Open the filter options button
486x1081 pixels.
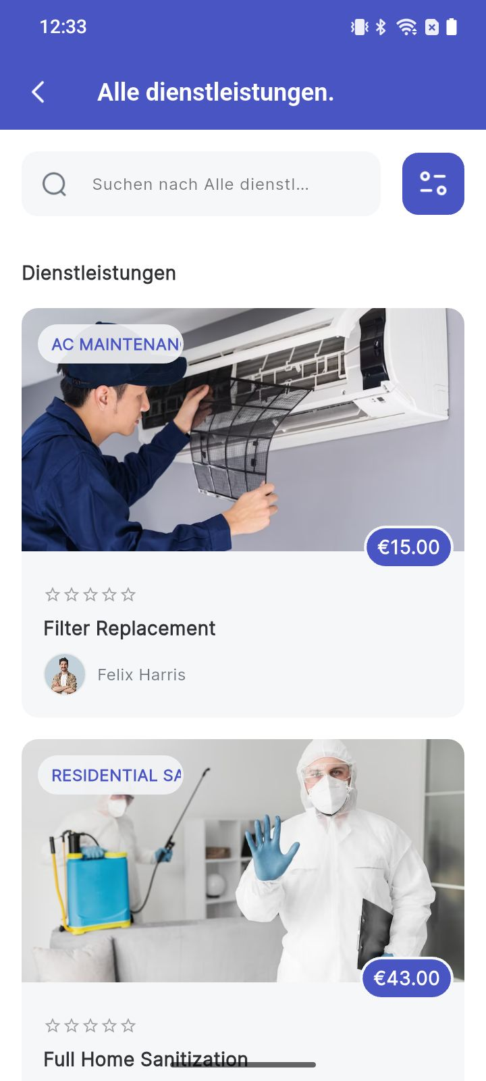click(433, 184)
